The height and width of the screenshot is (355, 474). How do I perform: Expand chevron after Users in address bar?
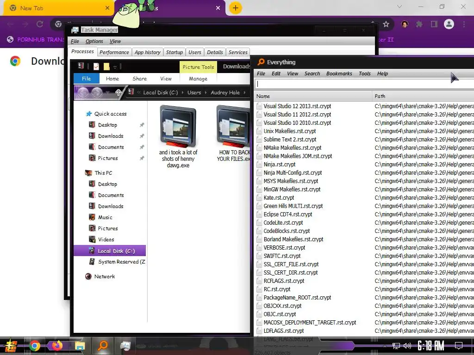[x=206, y=92]
